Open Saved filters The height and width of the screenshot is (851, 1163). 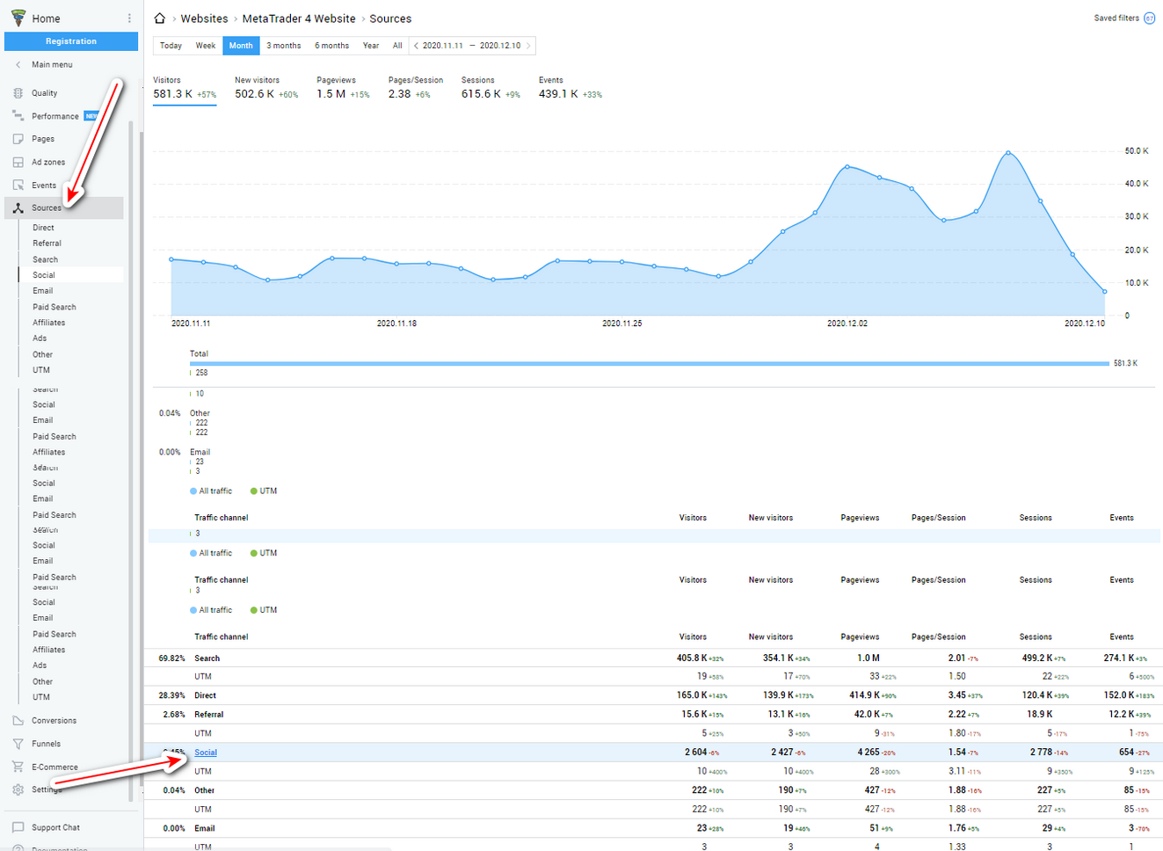(x=1116, y=18)
